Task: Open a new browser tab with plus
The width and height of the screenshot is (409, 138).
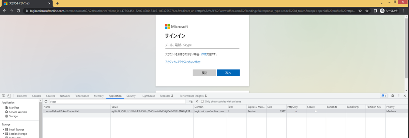Action: coord(57,3)
